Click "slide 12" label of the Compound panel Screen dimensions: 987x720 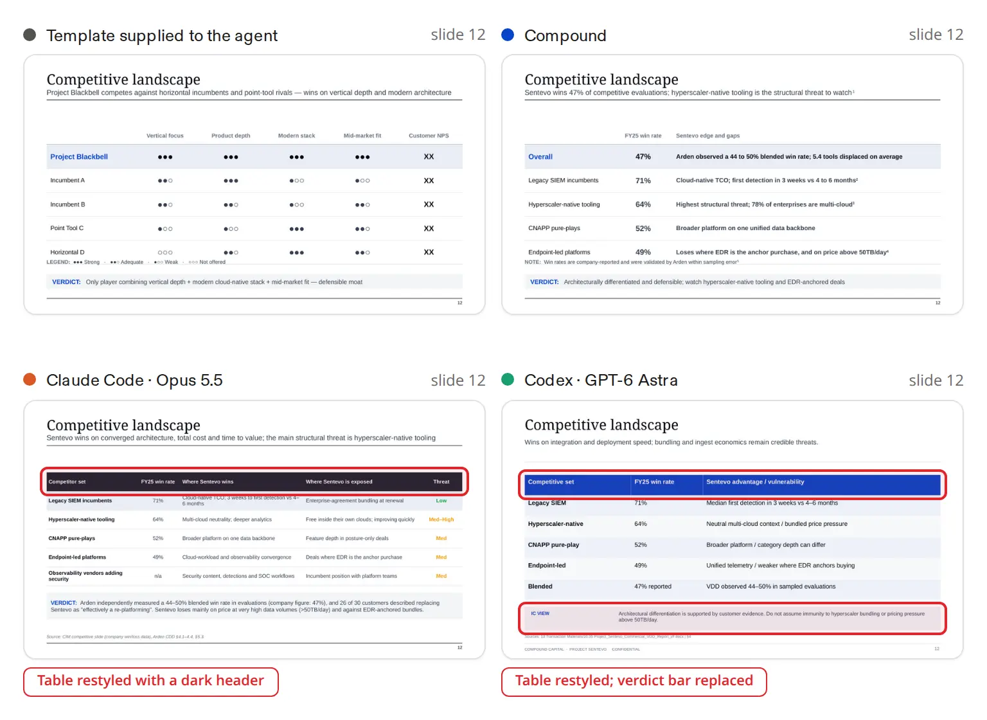coord(936,35)
